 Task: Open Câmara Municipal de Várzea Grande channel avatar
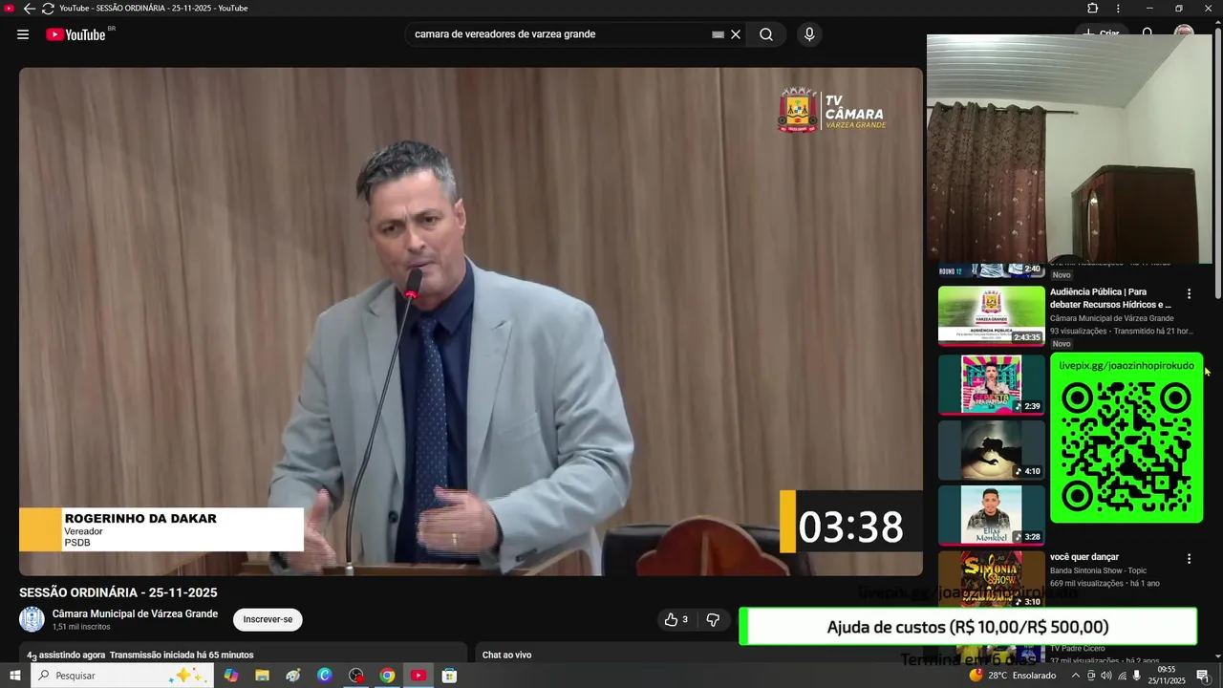pyautogui.click(x=32, y=619)
